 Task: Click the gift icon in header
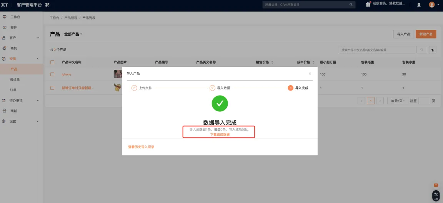point(368,4)
